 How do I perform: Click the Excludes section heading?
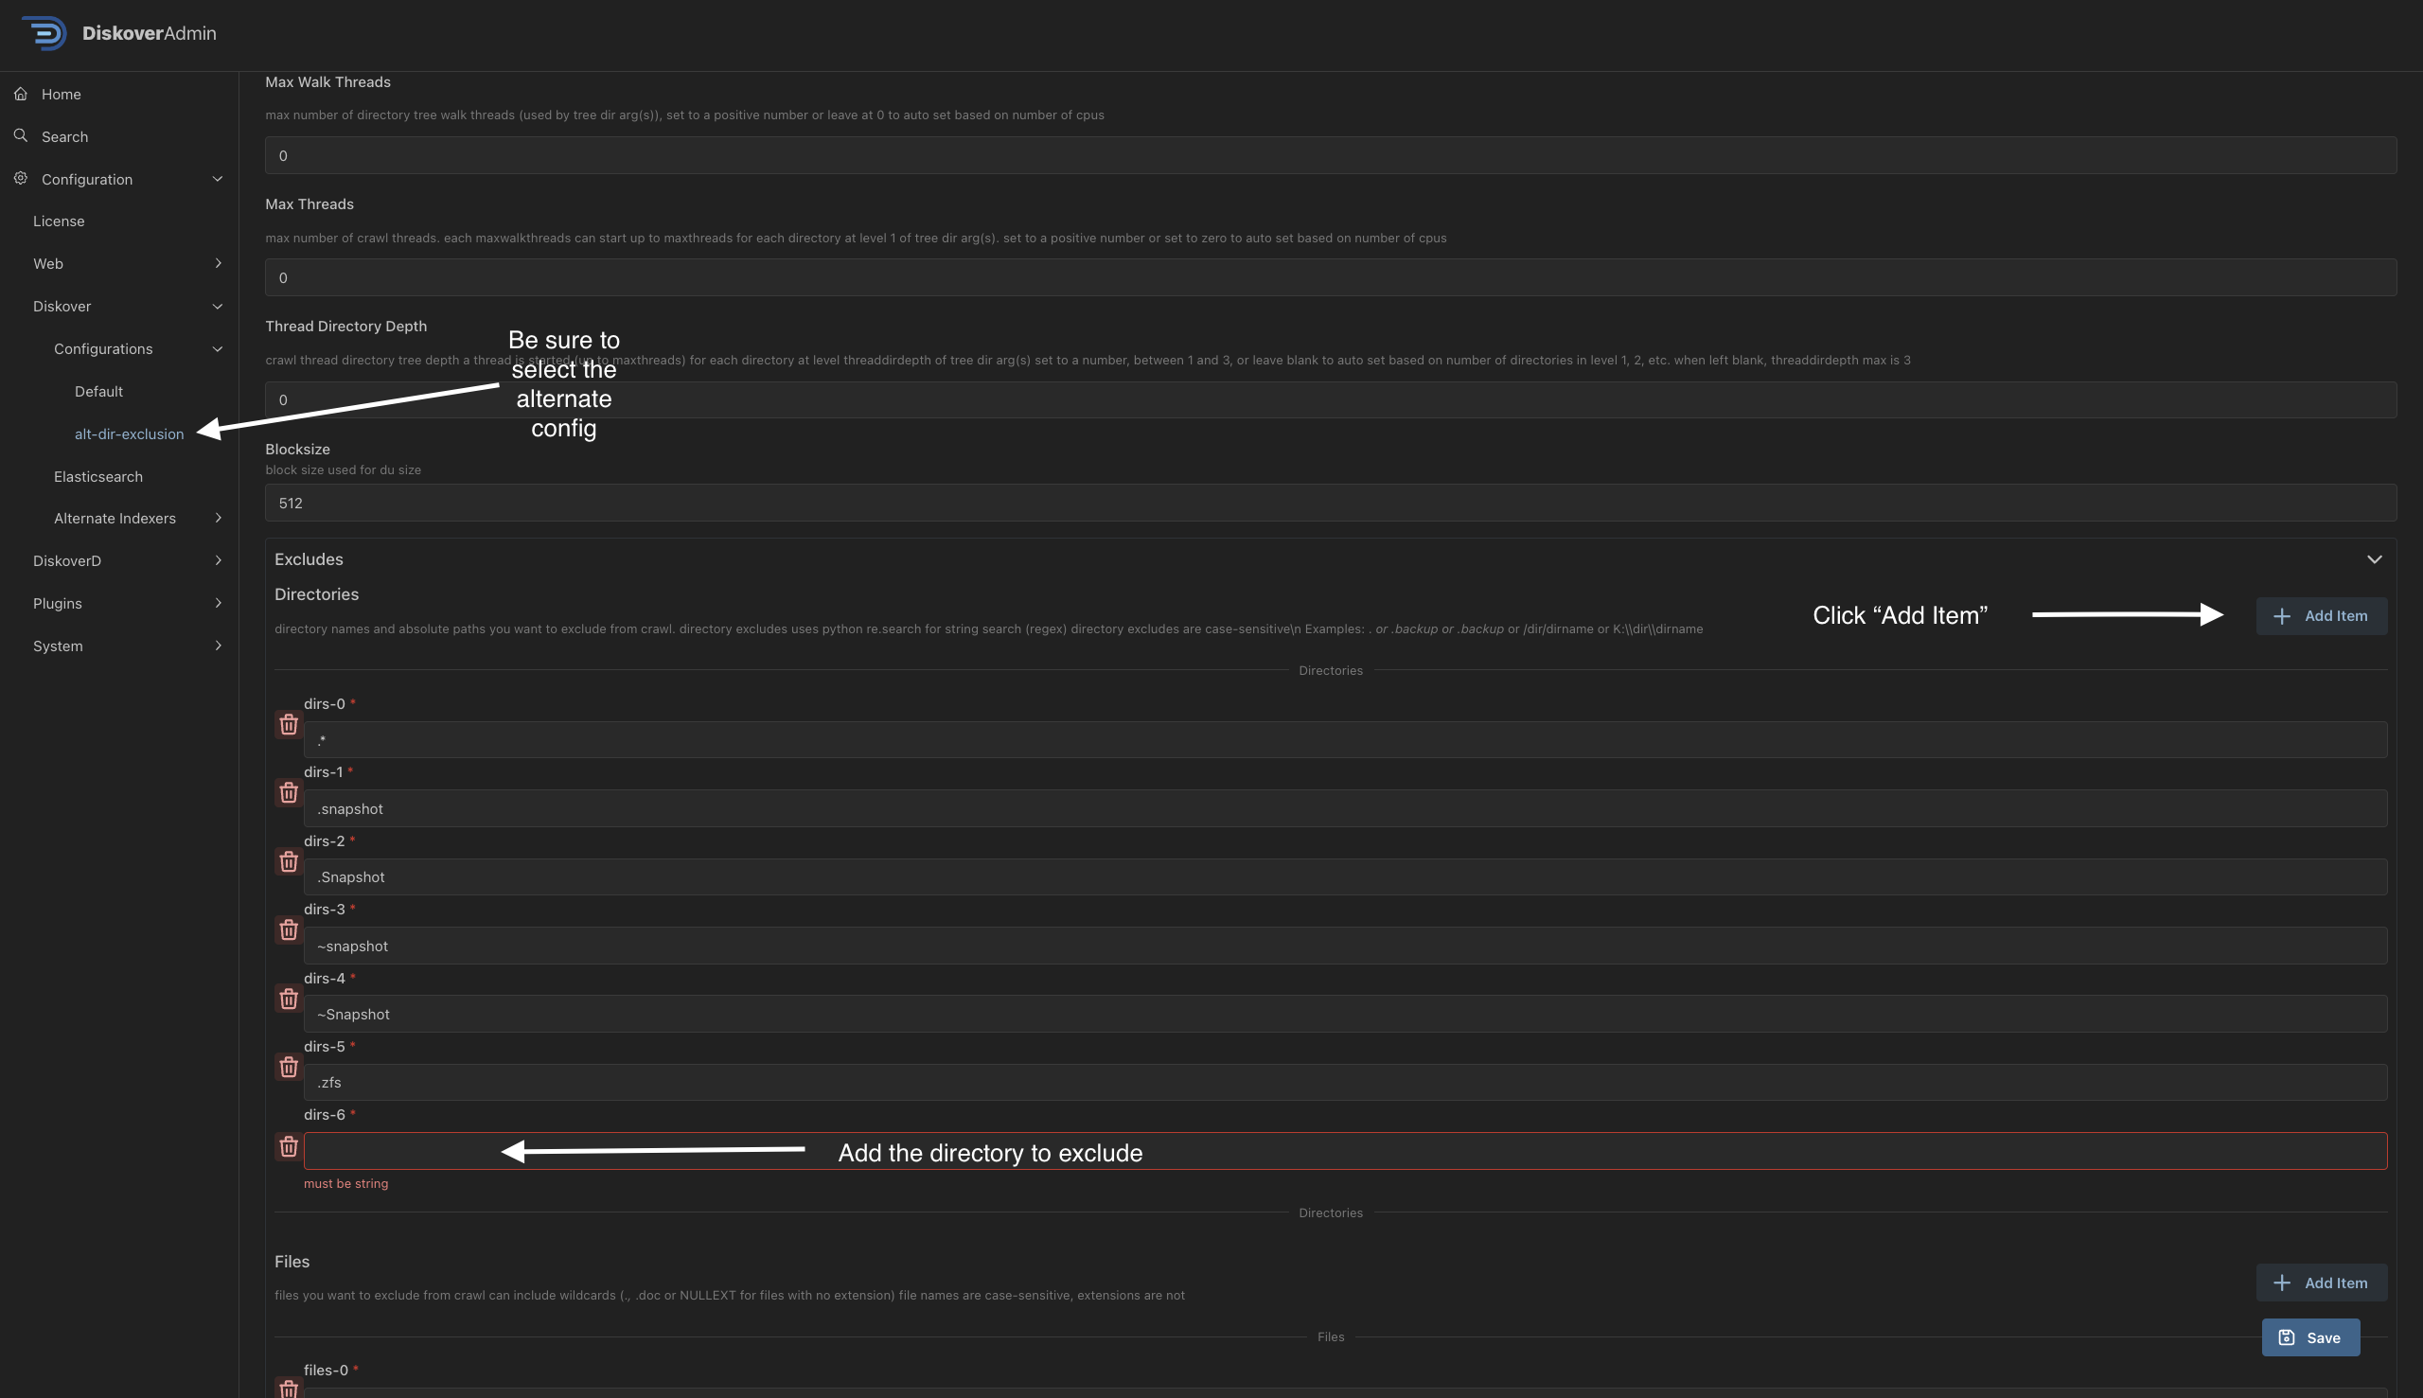coord(310,558)
